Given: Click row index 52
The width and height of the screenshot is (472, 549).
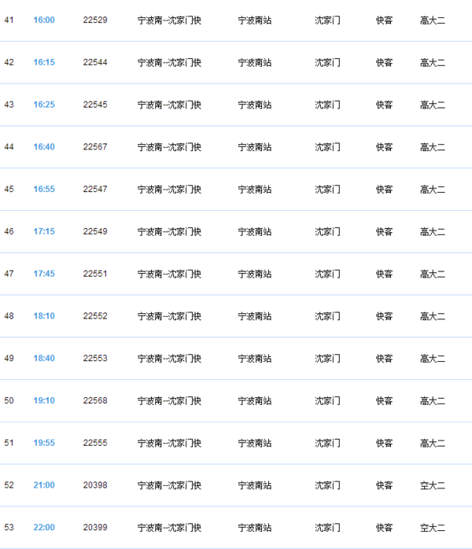Looking at the screenshot, I should [x=9, y=485].
